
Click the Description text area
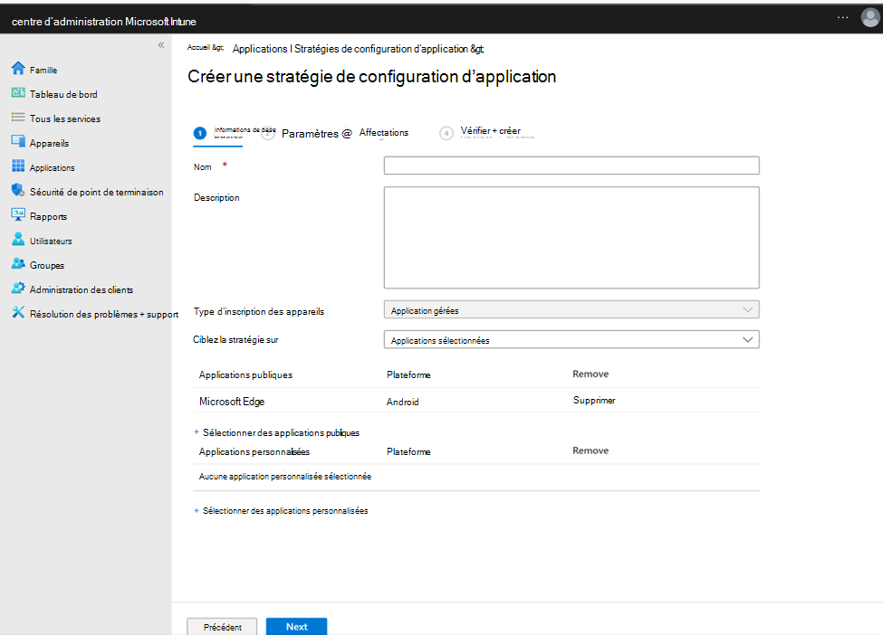click(x=571, y=237)
